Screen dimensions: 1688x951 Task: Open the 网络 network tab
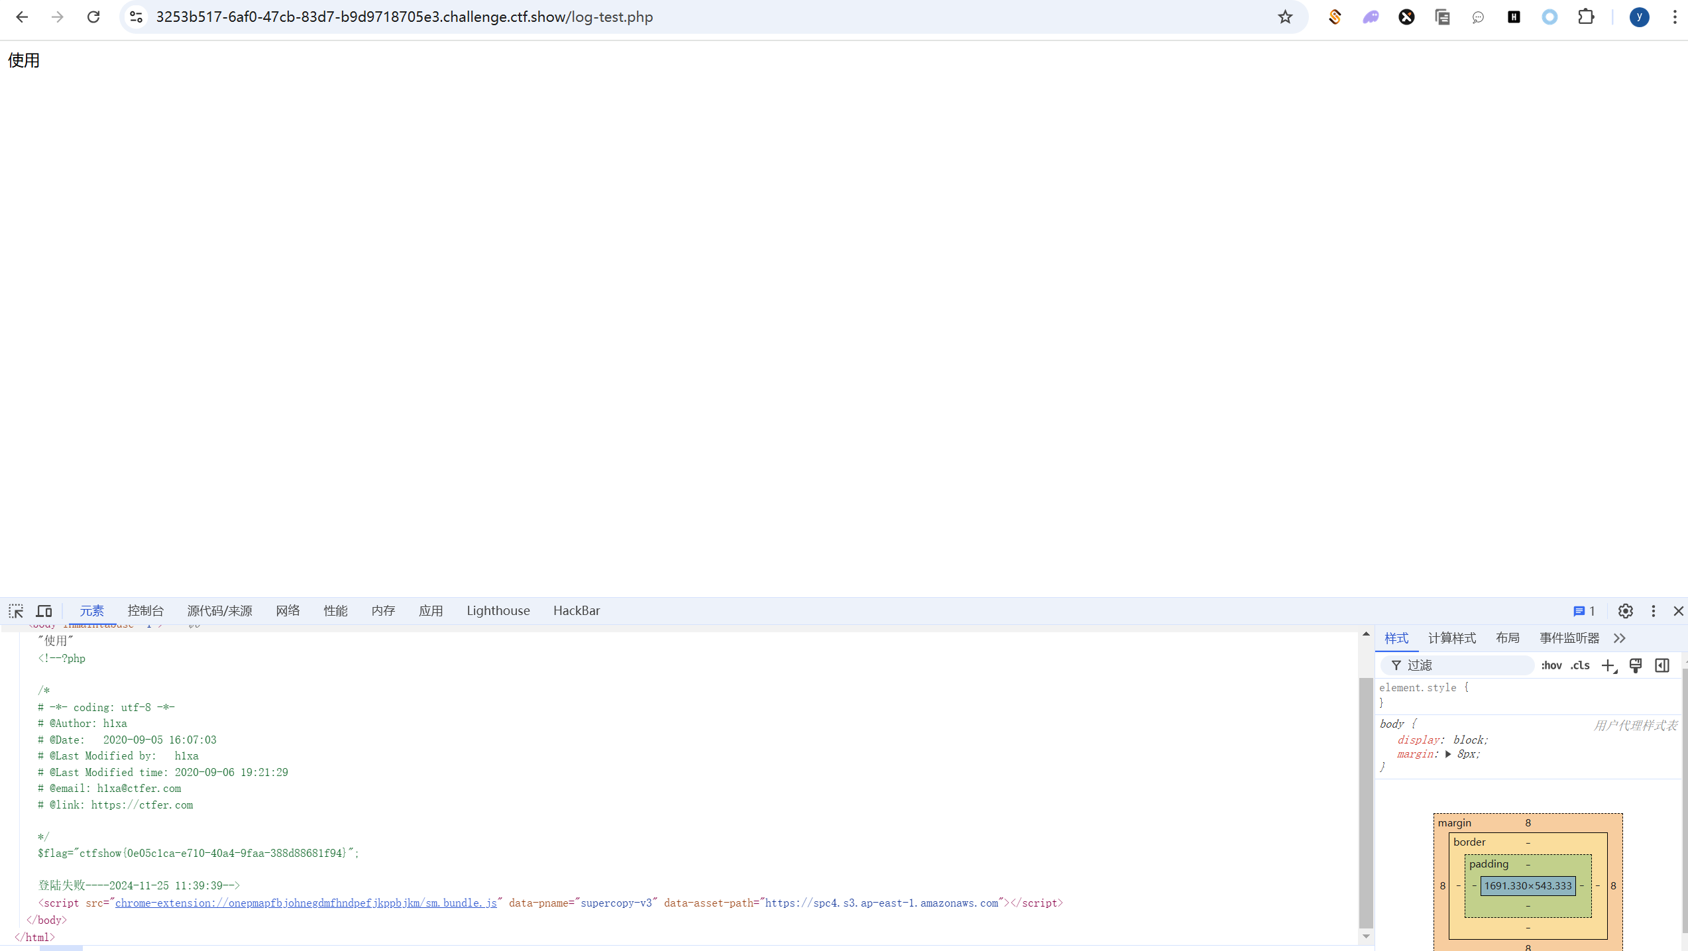point(288,611)
